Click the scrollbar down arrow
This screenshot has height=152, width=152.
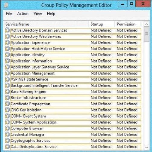point(147,147)
